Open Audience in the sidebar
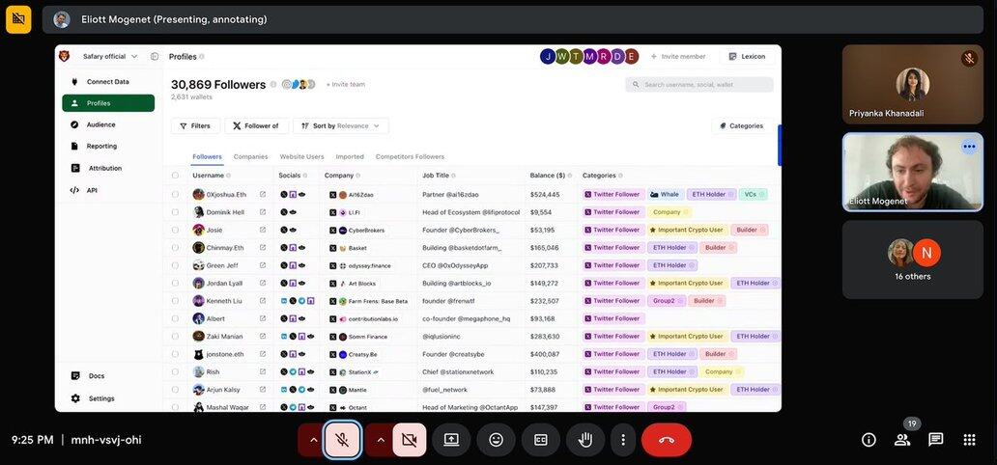The height and width of the screenshot is (465, 997). [100, 124]
